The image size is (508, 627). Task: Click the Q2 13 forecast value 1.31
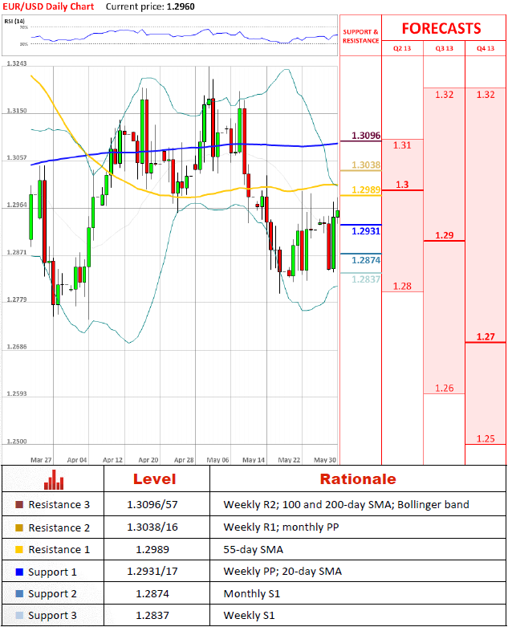click(402, 145)
